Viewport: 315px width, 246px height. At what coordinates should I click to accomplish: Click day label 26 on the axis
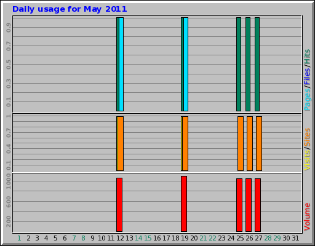249,238
